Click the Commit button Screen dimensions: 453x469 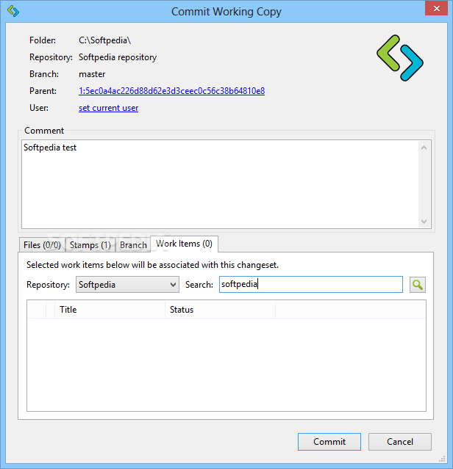pos(329,442)
